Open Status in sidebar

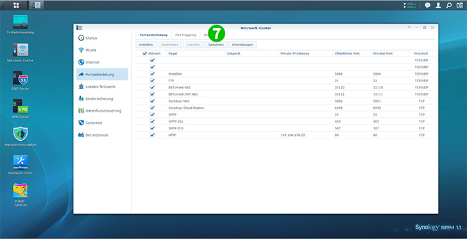pyautogui.click(x=102, y=38)
